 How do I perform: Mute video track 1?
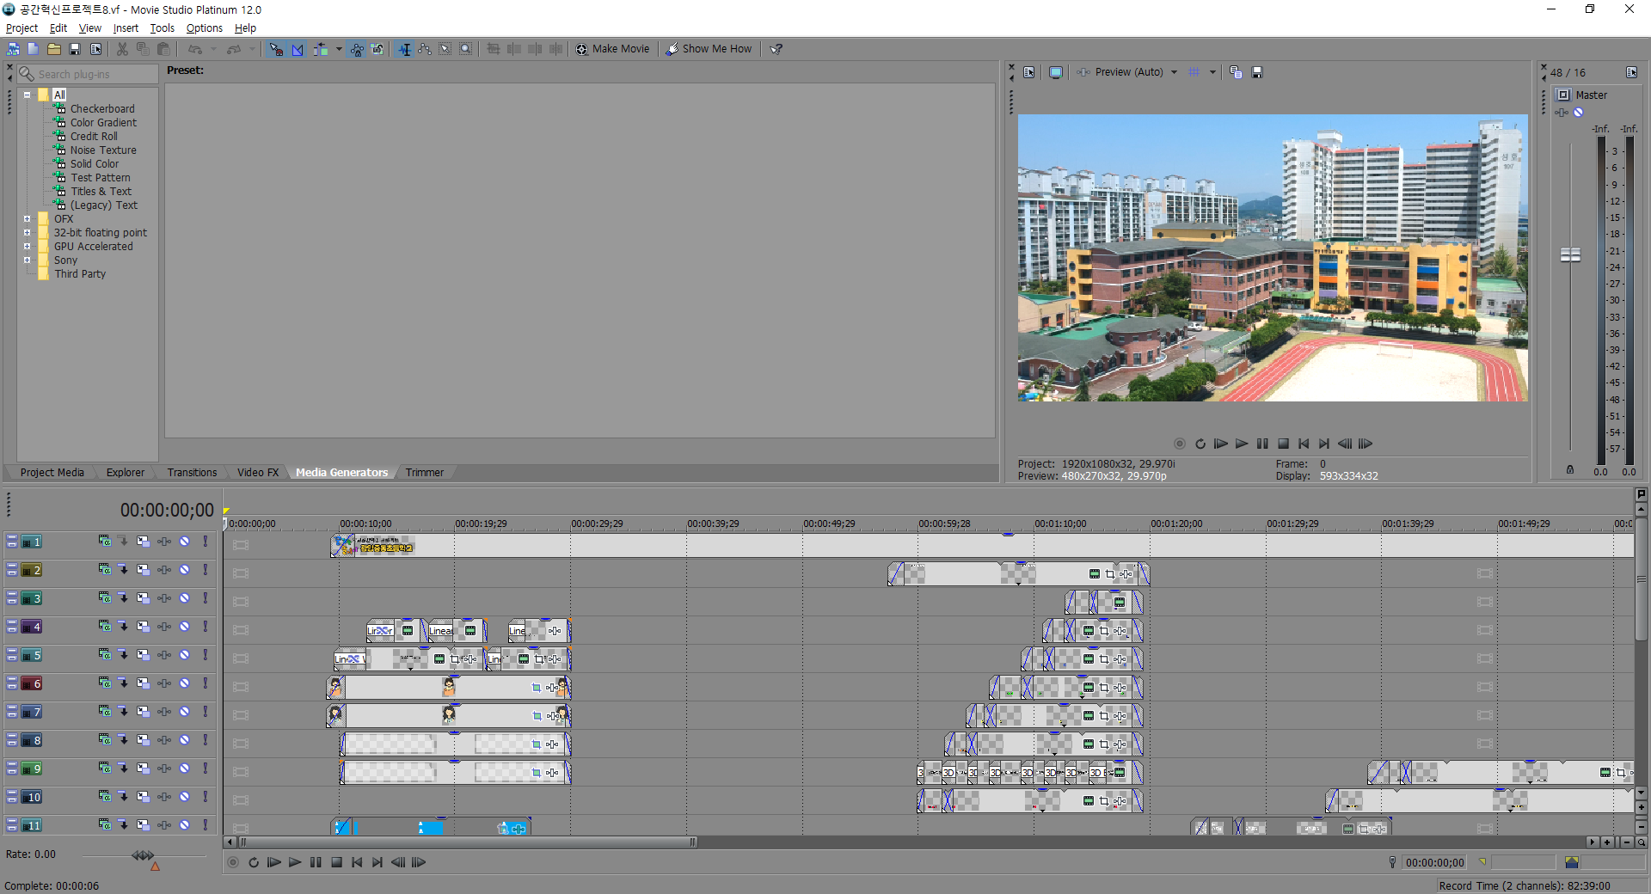(x=184, y=542)
